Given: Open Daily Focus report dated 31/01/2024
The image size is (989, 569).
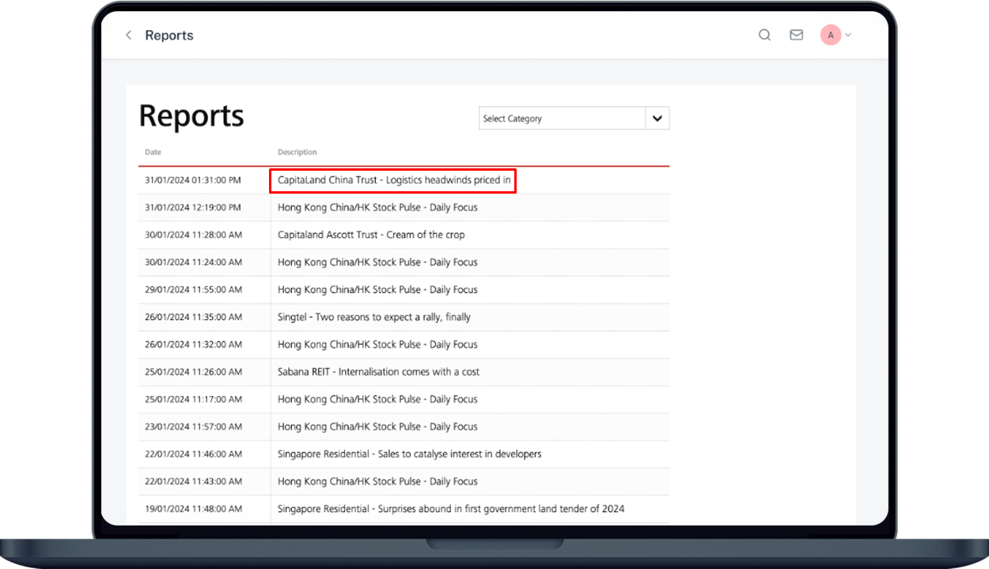Looking at the screenshot, I should point(377,207).
